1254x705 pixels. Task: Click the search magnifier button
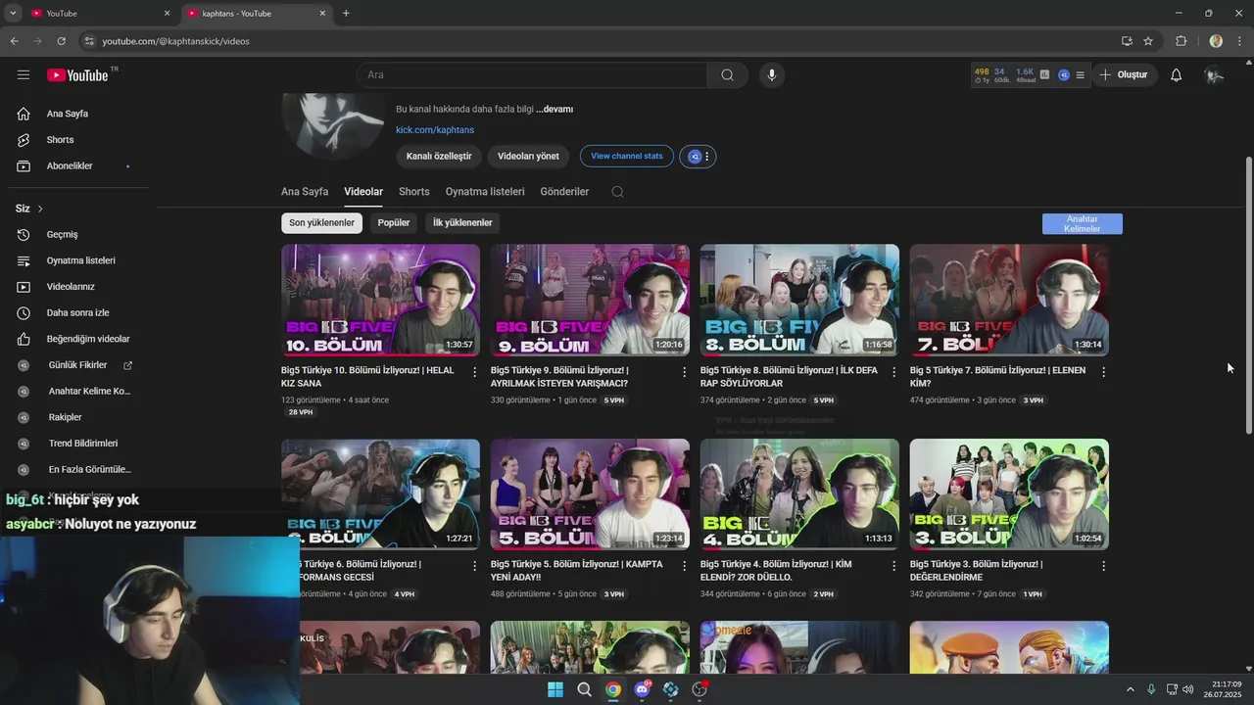click(x=727, y=75)
